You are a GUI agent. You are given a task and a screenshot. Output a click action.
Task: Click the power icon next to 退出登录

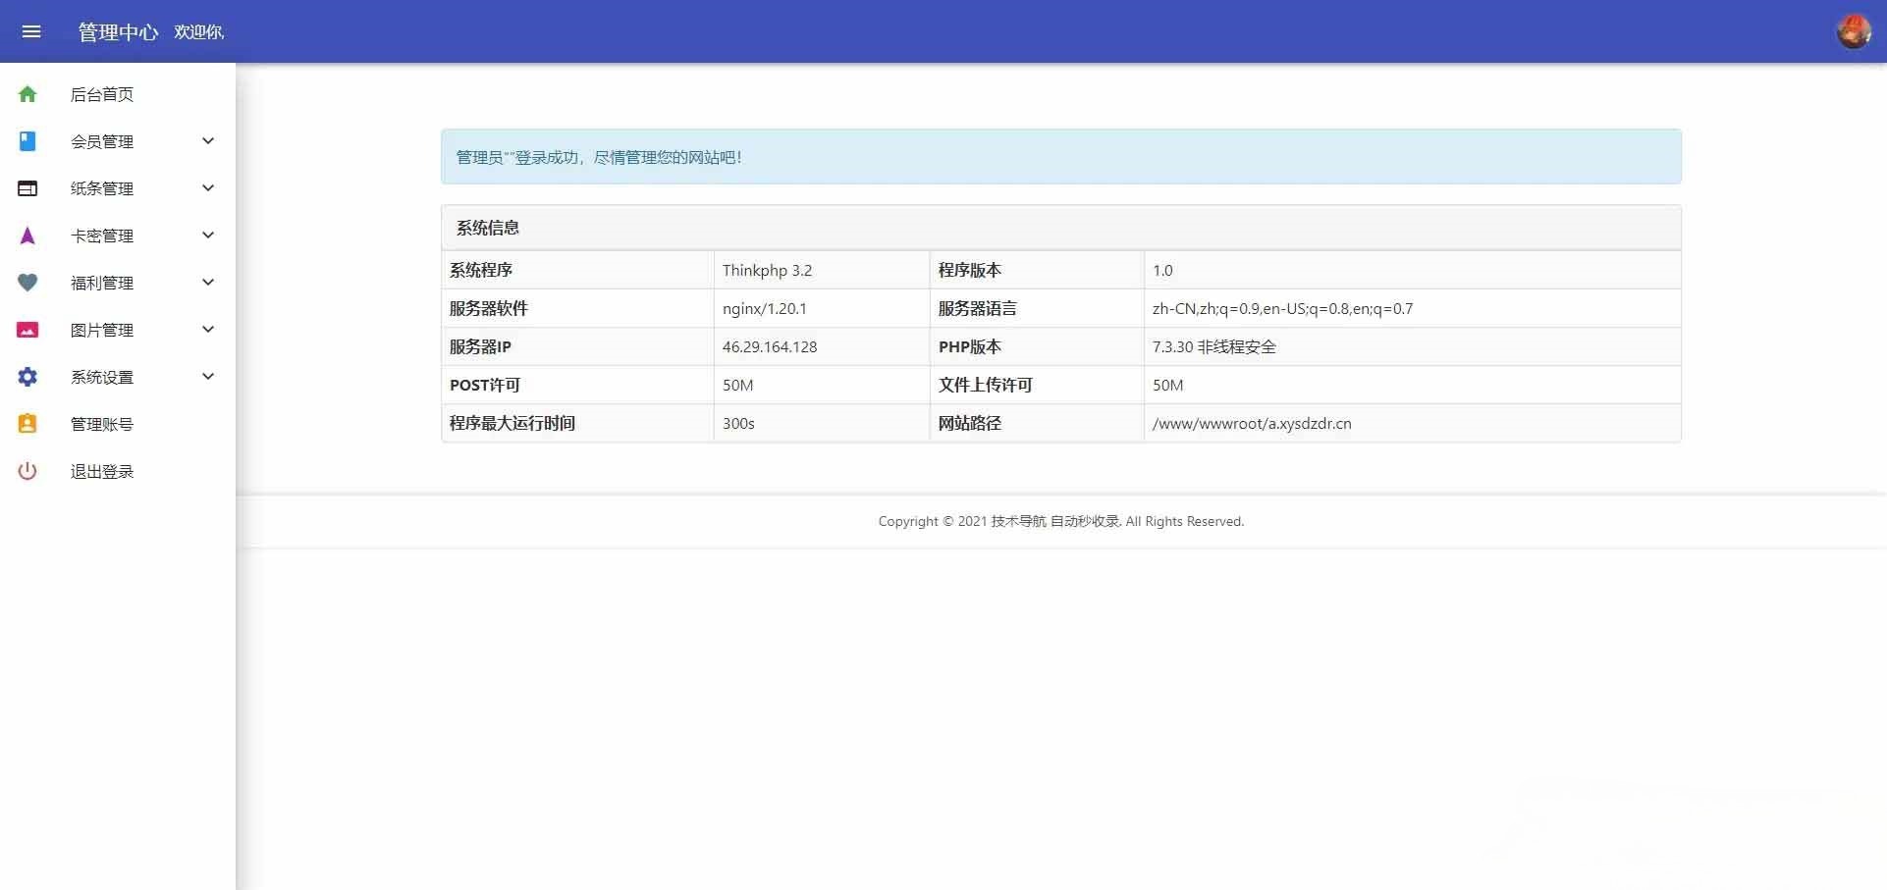pyautogui.click(x=27, y=471)
